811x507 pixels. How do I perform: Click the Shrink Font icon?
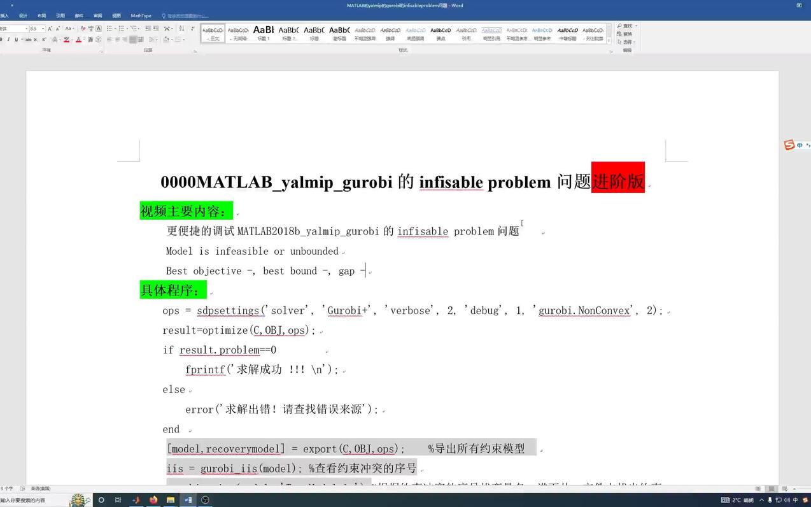click(x=58, y=29)
